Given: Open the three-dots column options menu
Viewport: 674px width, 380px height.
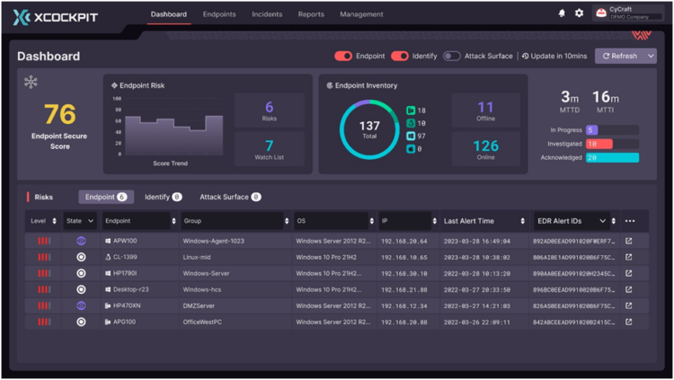Looking at the screenshot, I should coord(629,221).
